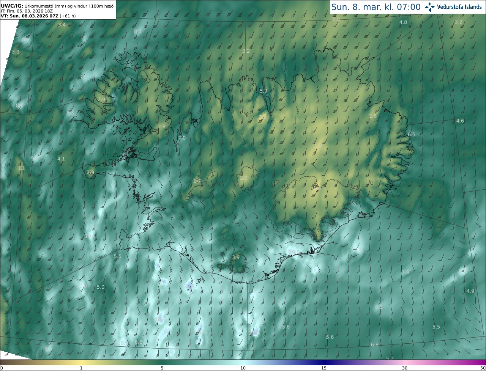Click the '4.9' value on the map
Screen dimensions: 486x371
470,291
